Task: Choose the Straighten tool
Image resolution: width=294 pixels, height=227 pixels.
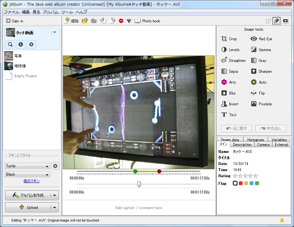Action: point(233,60)
